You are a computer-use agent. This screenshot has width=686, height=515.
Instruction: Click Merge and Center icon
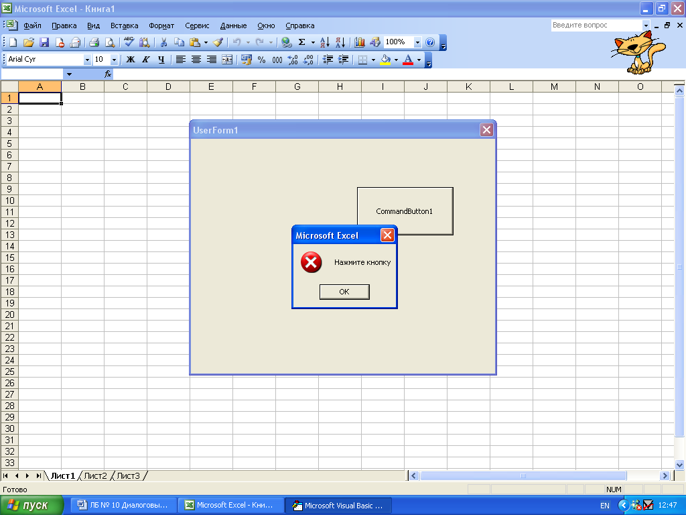tap(227, 59)
